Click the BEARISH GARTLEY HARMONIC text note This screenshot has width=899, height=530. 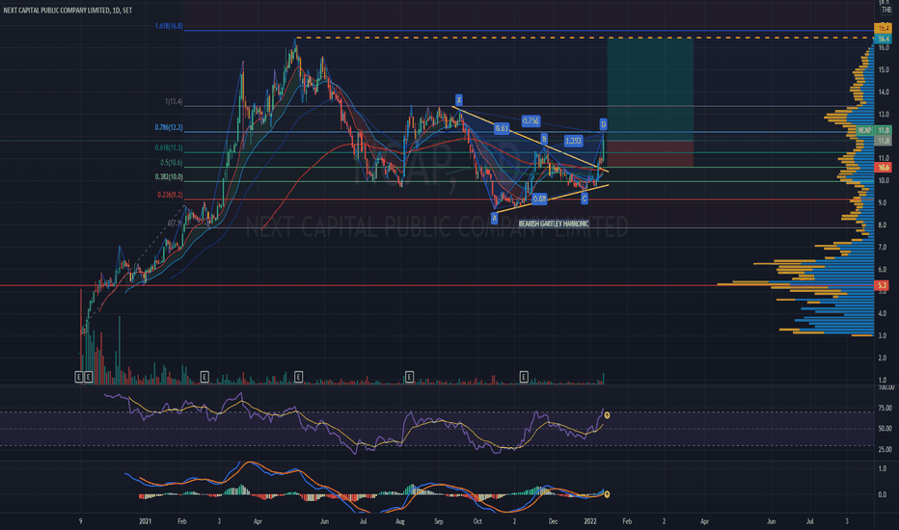[554, 224]
